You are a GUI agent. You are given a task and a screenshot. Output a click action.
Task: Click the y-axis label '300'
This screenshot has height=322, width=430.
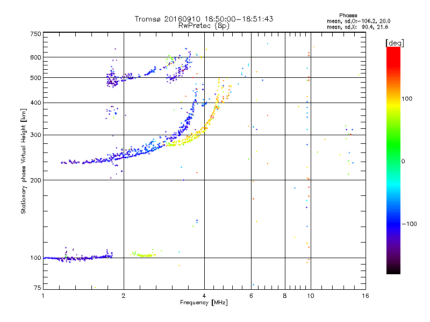(35, 135)
